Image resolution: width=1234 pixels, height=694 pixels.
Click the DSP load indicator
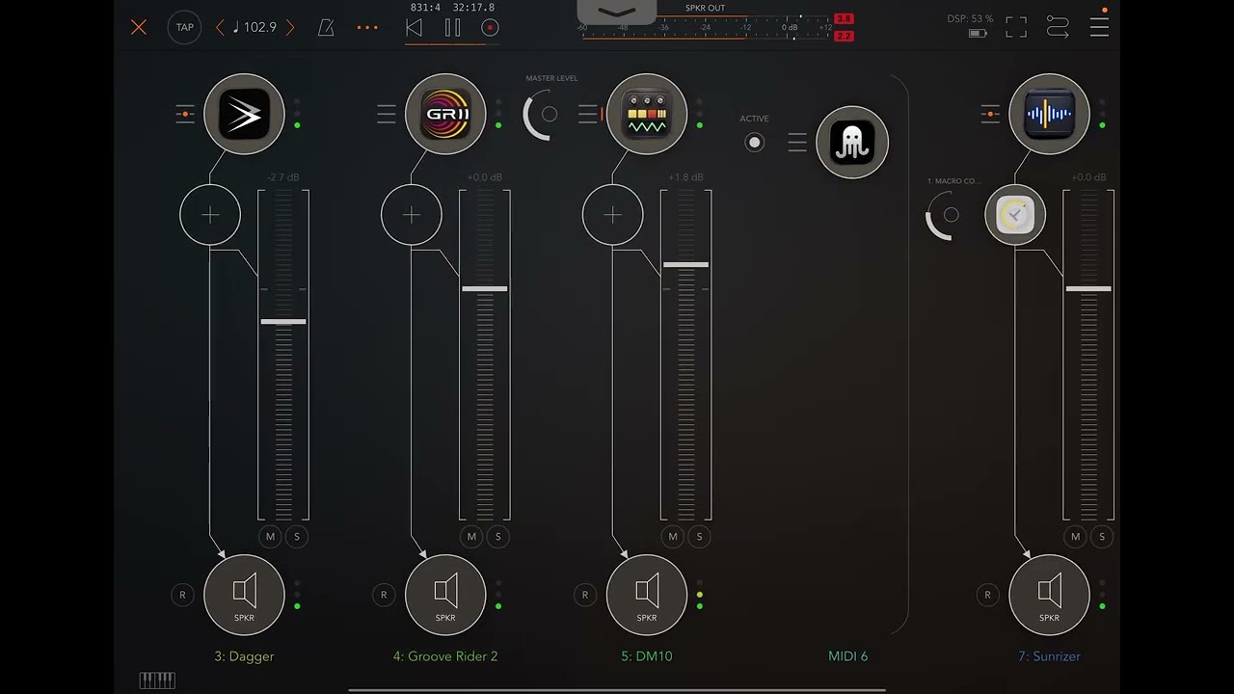tap(970, 19)
